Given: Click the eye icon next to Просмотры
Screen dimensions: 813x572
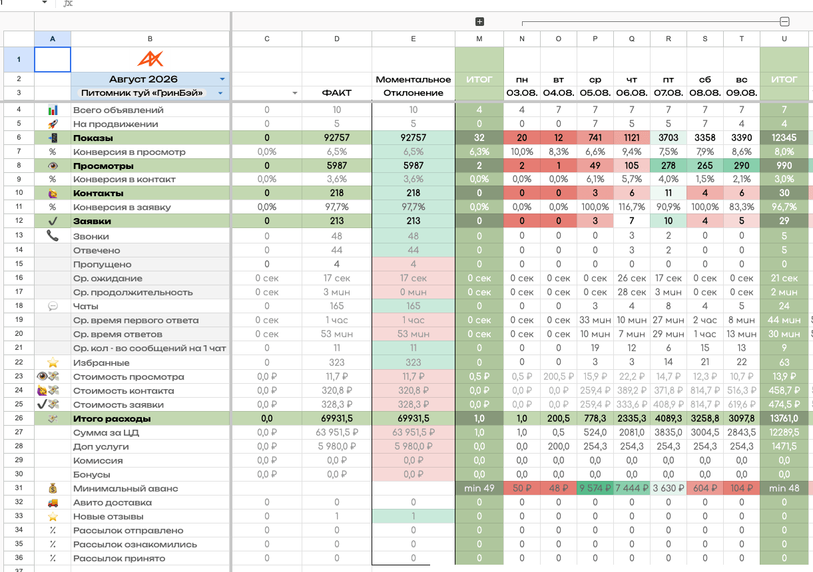Looking at the screenshot, I should [53, 166].
